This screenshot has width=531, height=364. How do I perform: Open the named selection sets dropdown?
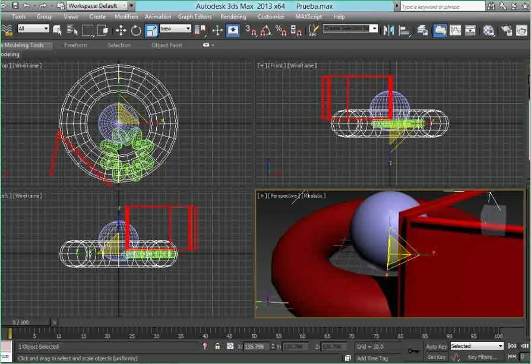350,29
